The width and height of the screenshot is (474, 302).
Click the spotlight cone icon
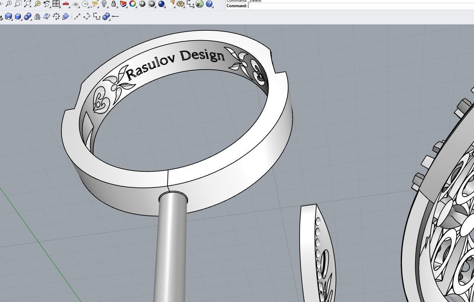172,4
